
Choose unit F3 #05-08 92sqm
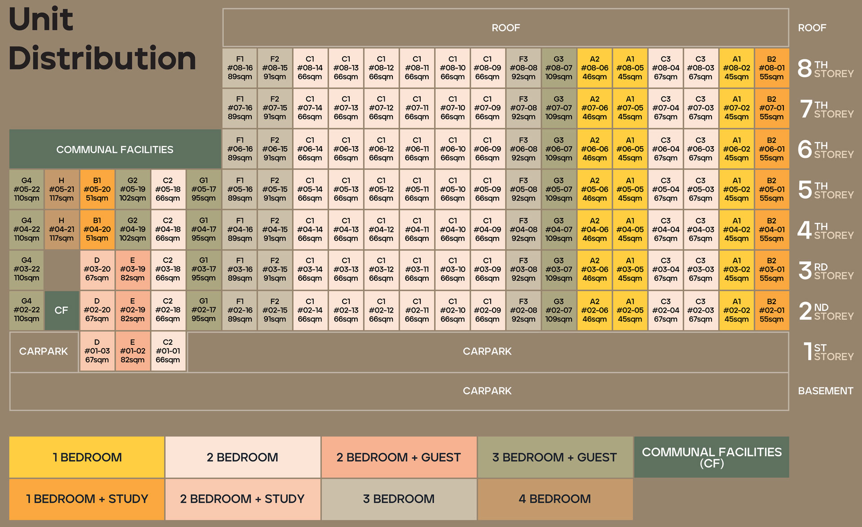click(x=523, y=189)
